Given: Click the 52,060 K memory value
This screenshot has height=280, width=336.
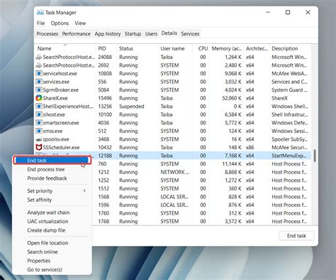Looking at the screenshot, I should [x=232, y=98].
